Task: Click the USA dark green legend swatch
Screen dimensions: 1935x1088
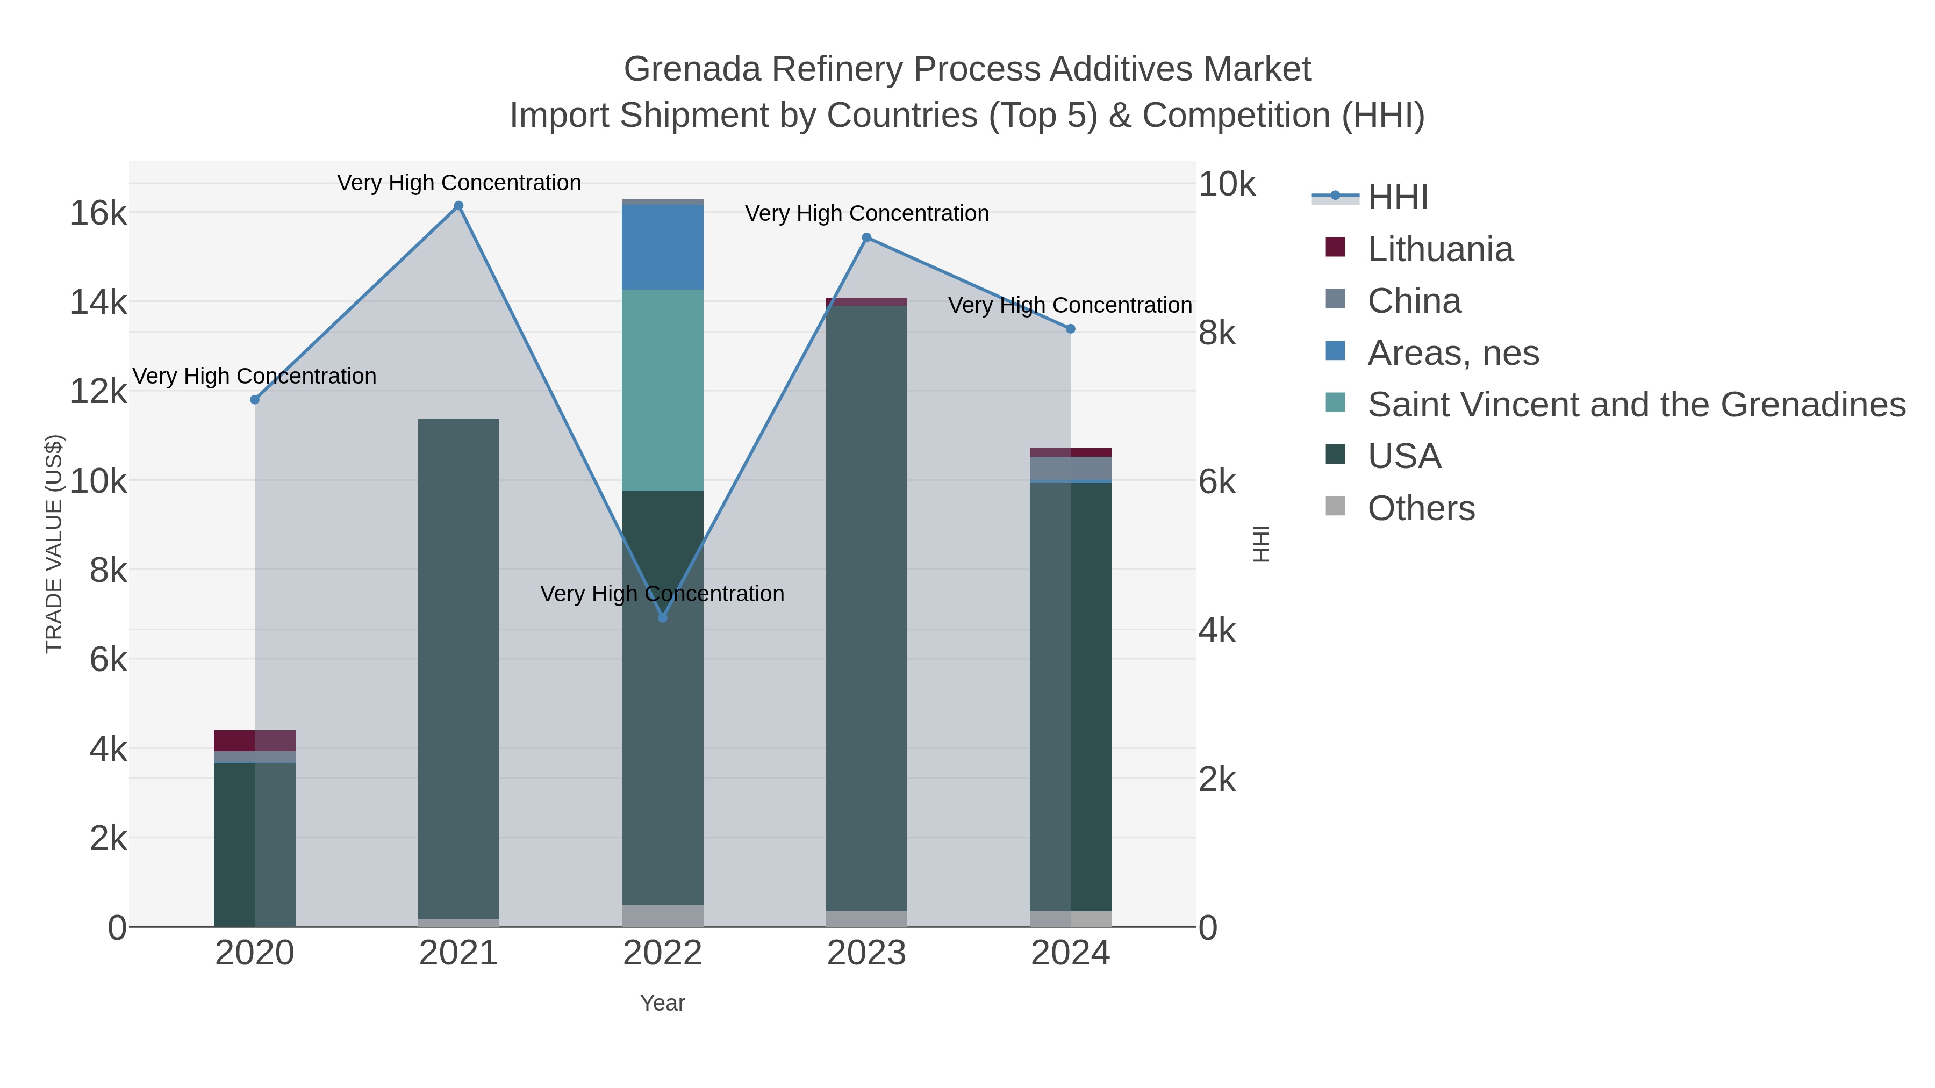Action: coord(1336,454)
